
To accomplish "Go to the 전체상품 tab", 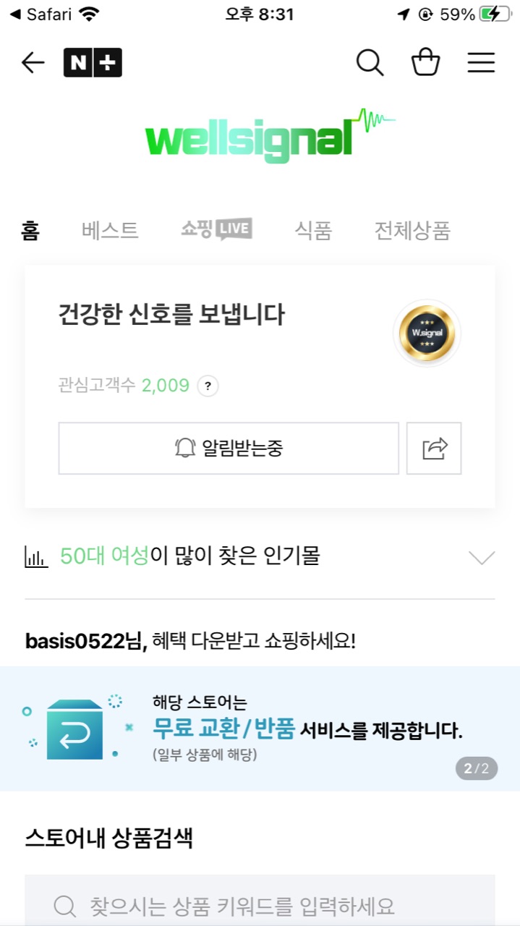I will pos(412,231).
